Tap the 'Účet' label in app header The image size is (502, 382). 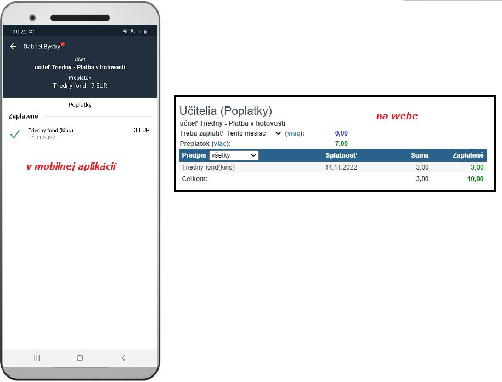coord(80,59)
